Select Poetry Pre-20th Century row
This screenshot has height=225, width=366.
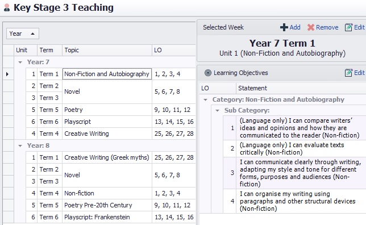[x=107, y=205]
